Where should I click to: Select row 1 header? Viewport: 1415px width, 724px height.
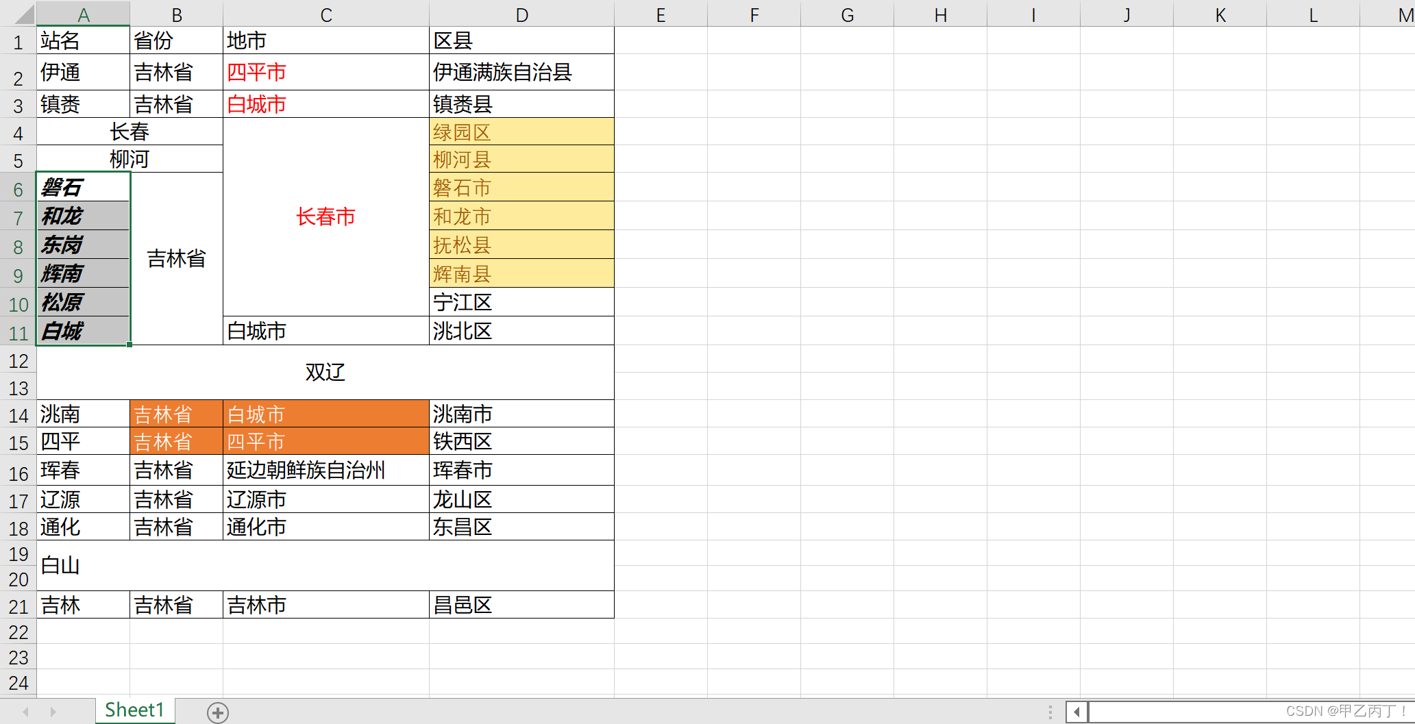click(x=19, y=41)
